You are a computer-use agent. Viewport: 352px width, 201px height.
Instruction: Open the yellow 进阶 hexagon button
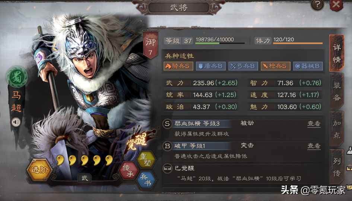39,170
